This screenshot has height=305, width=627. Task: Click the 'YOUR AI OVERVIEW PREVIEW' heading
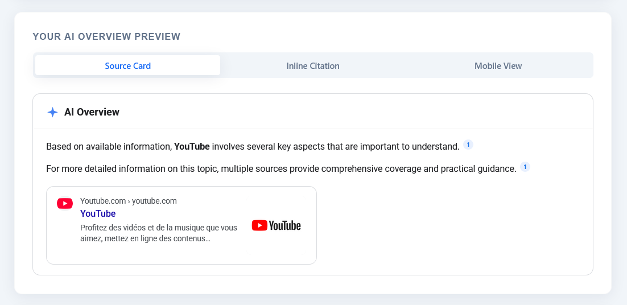coord(106,37)
